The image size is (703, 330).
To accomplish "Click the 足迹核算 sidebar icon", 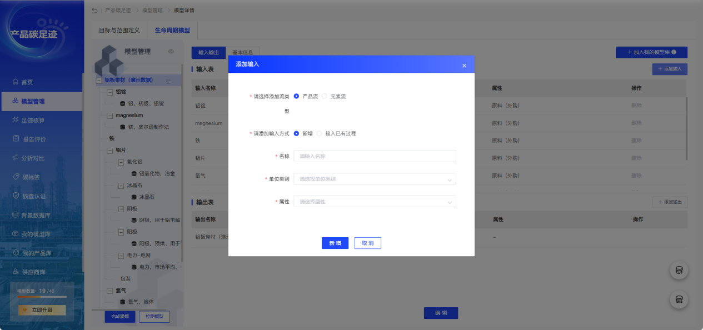I will [16, 120].
